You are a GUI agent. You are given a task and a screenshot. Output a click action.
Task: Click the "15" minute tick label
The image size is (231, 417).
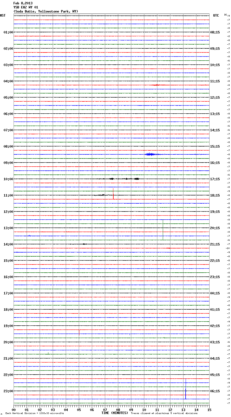(x=209, y=410)
